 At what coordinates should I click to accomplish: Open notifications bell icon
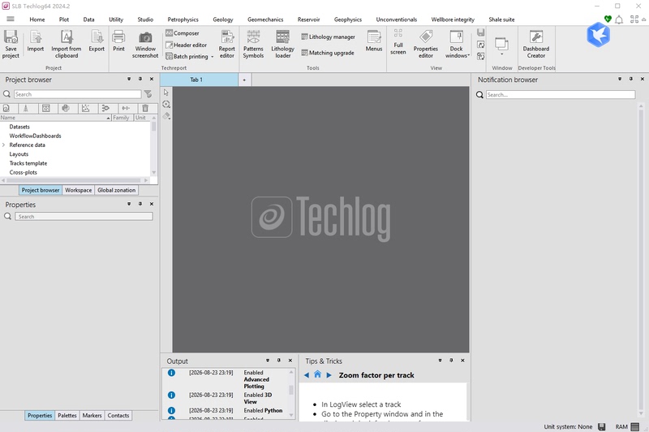point(619,19)
